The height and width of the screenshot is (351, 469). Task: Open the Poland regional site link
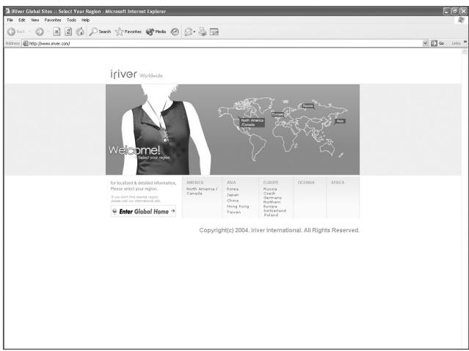coord(271,215)
